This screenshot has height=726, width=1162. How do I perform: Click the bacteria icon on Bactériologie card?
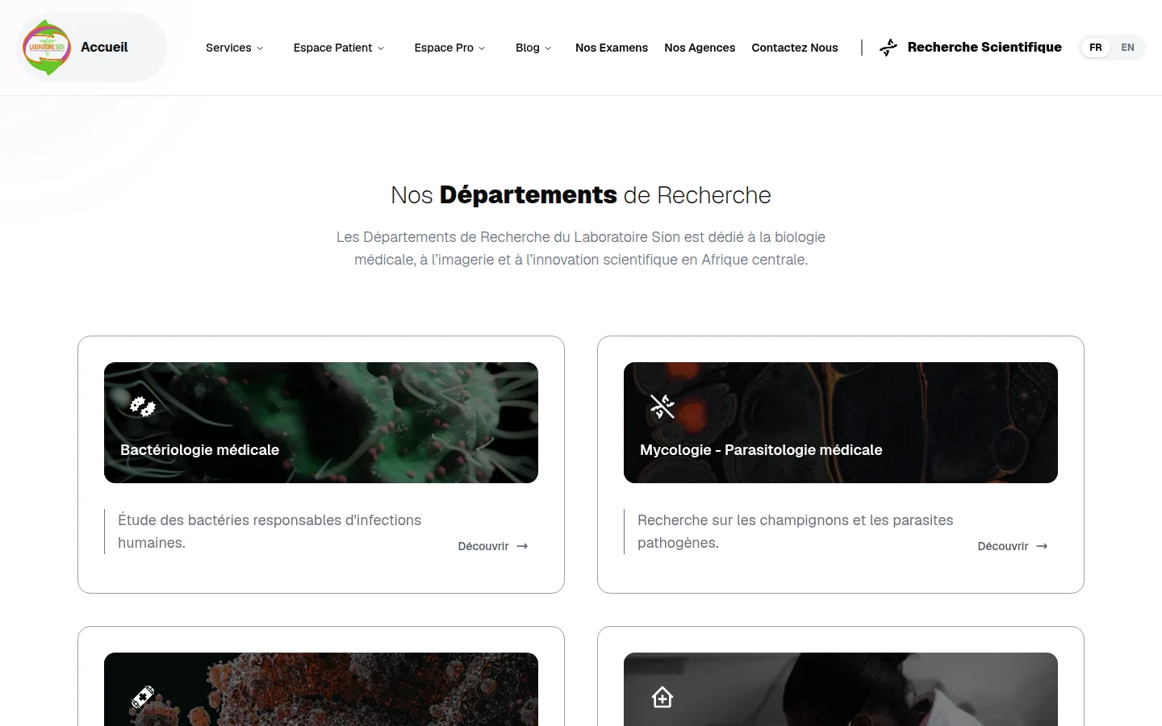point(143,407)
